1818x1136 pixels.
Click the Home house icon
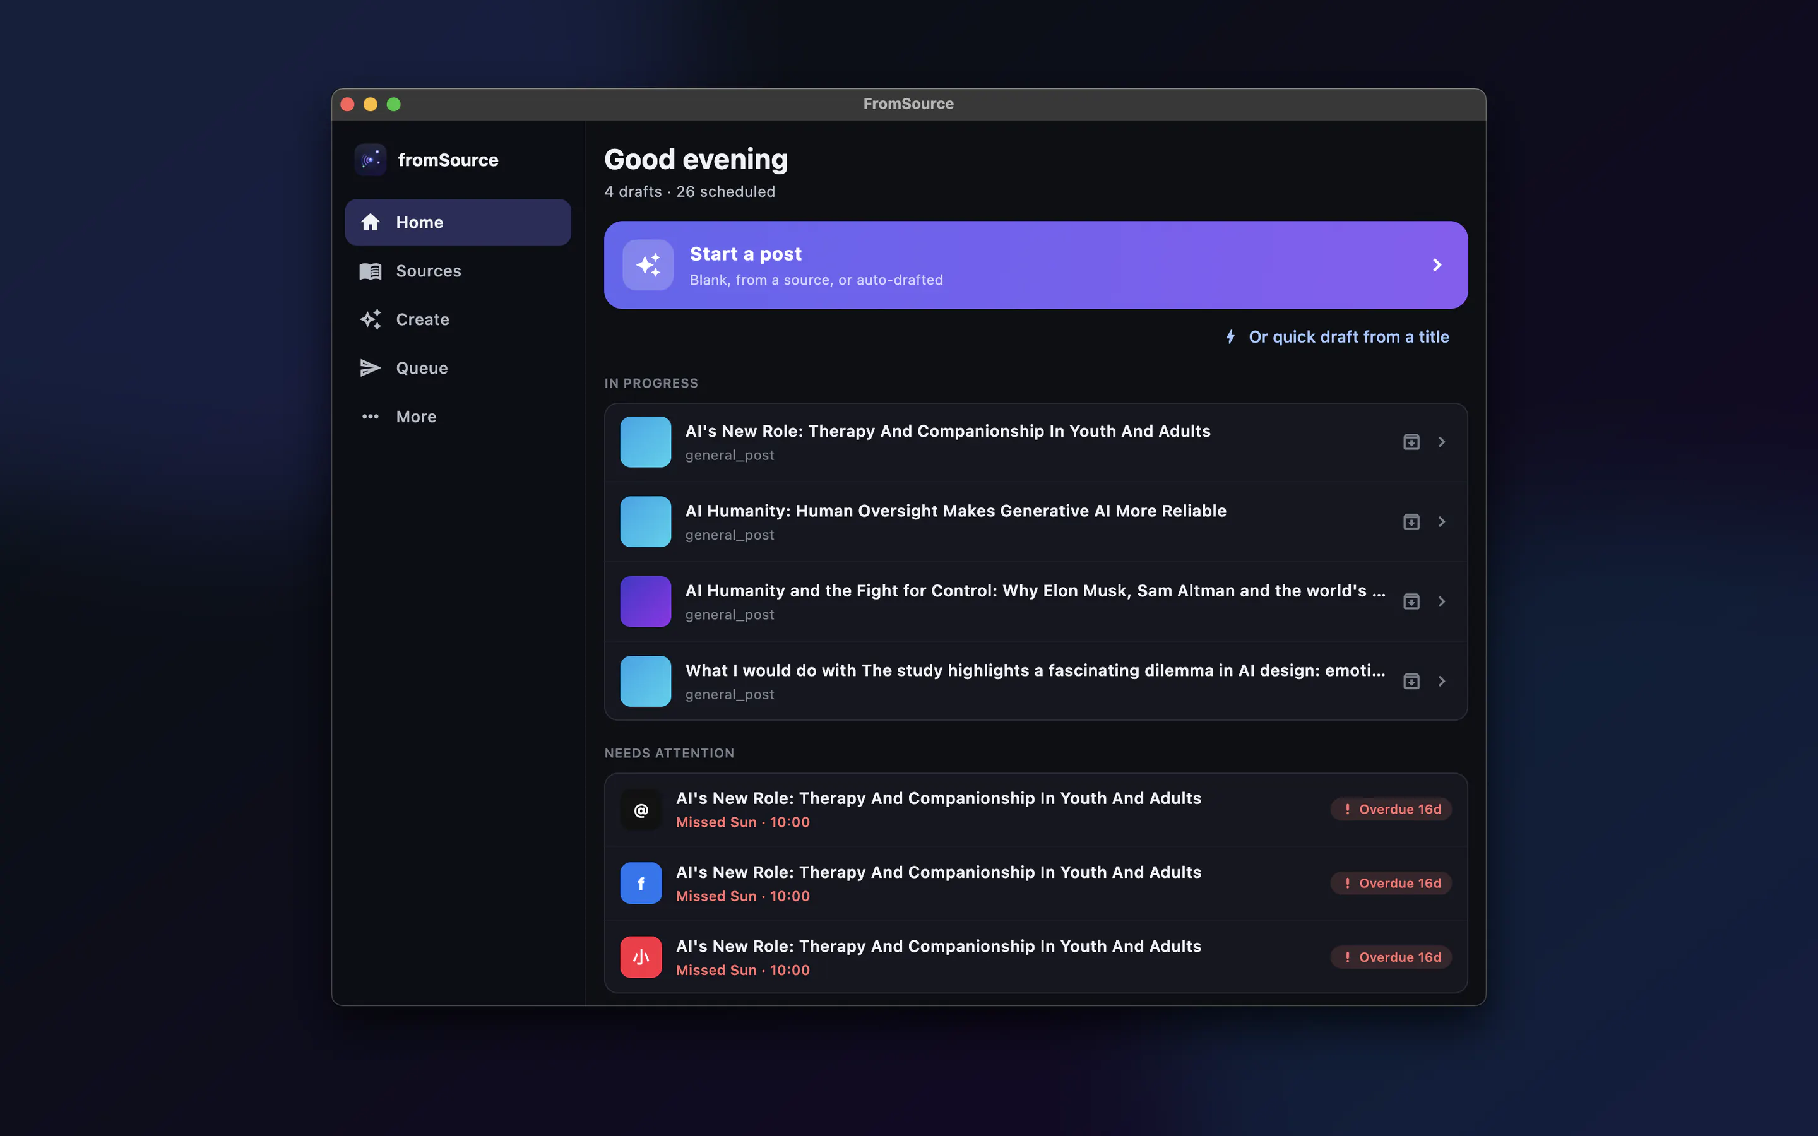(x=371, y=222)
